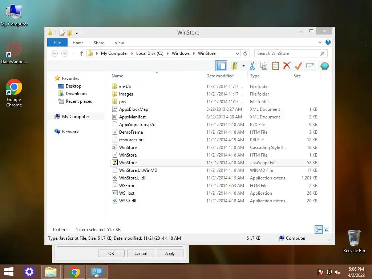
Task: Open the folder options dropdown arrow
Action: 243,66
